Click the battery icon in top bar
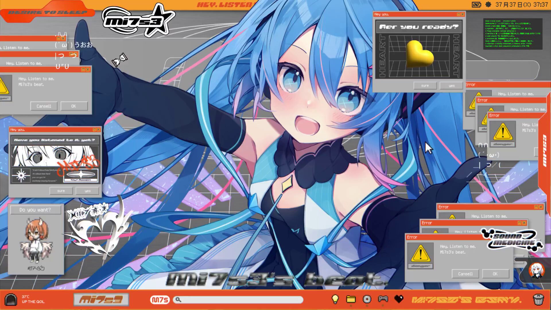Viewport: 551px width, 310px height. (476, 5)
